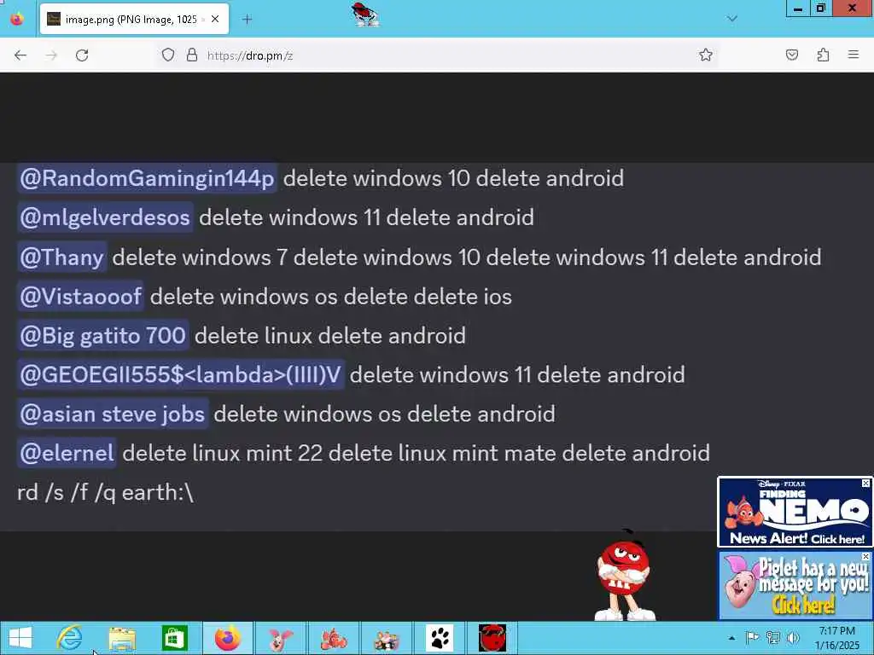
Task: Open the Windows Store taskbar icon
Action: (x=174, y=638)
